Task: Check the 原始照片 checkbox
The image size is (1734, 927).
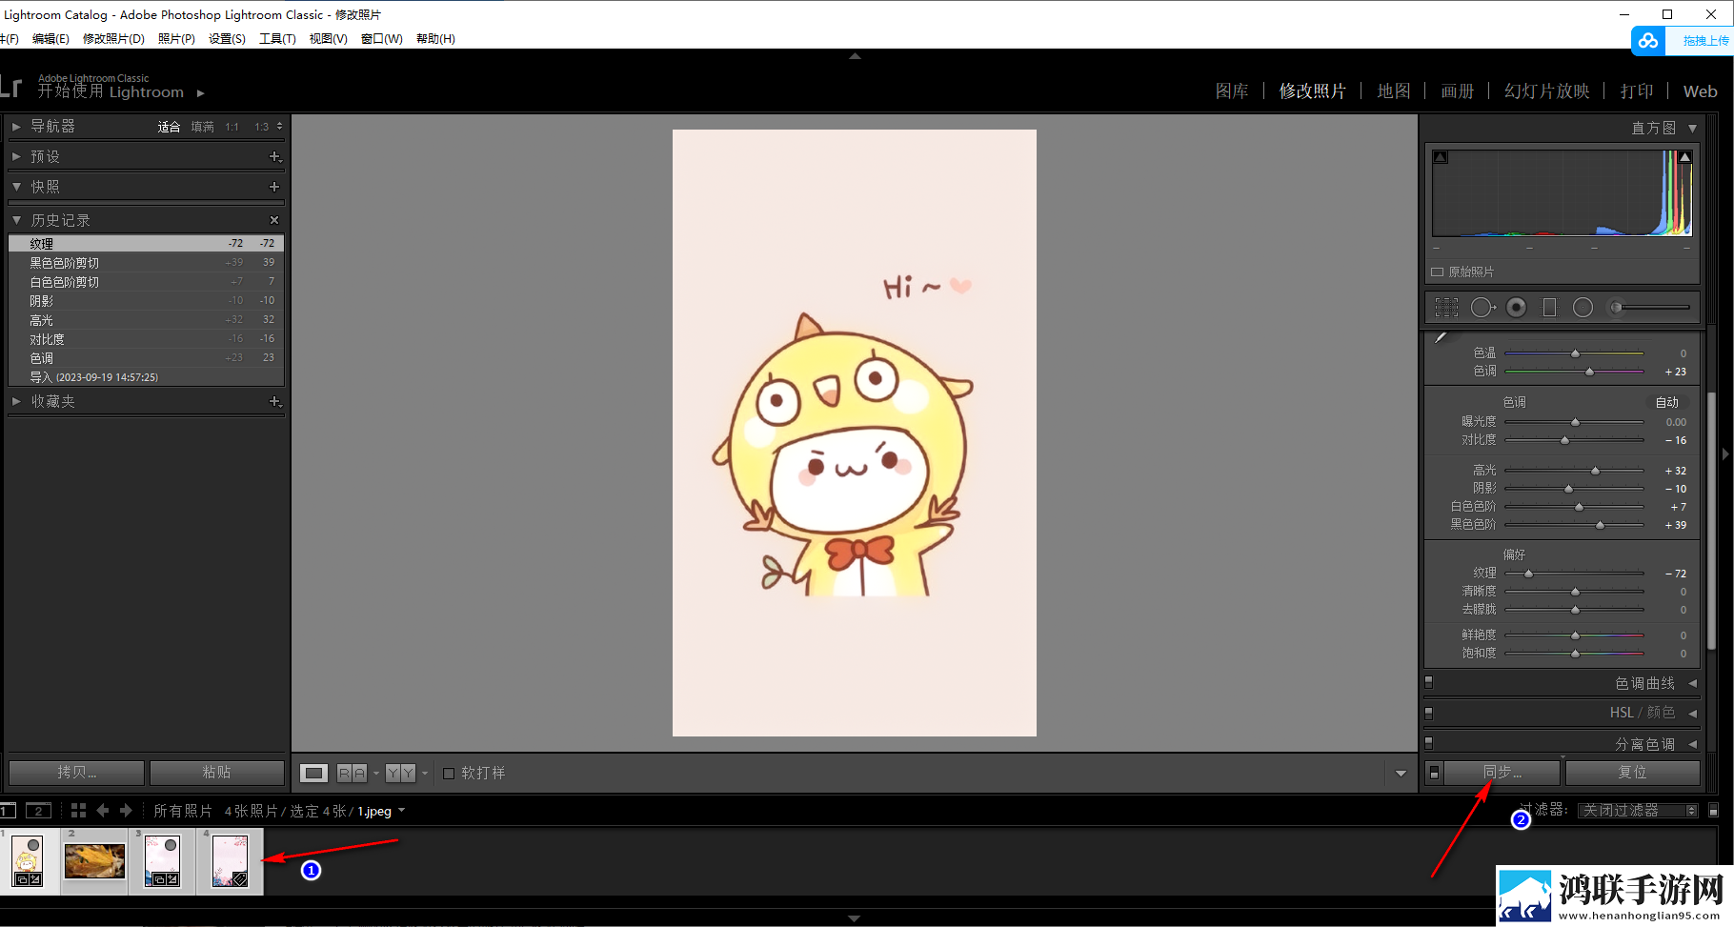Action: [1437, 272]
